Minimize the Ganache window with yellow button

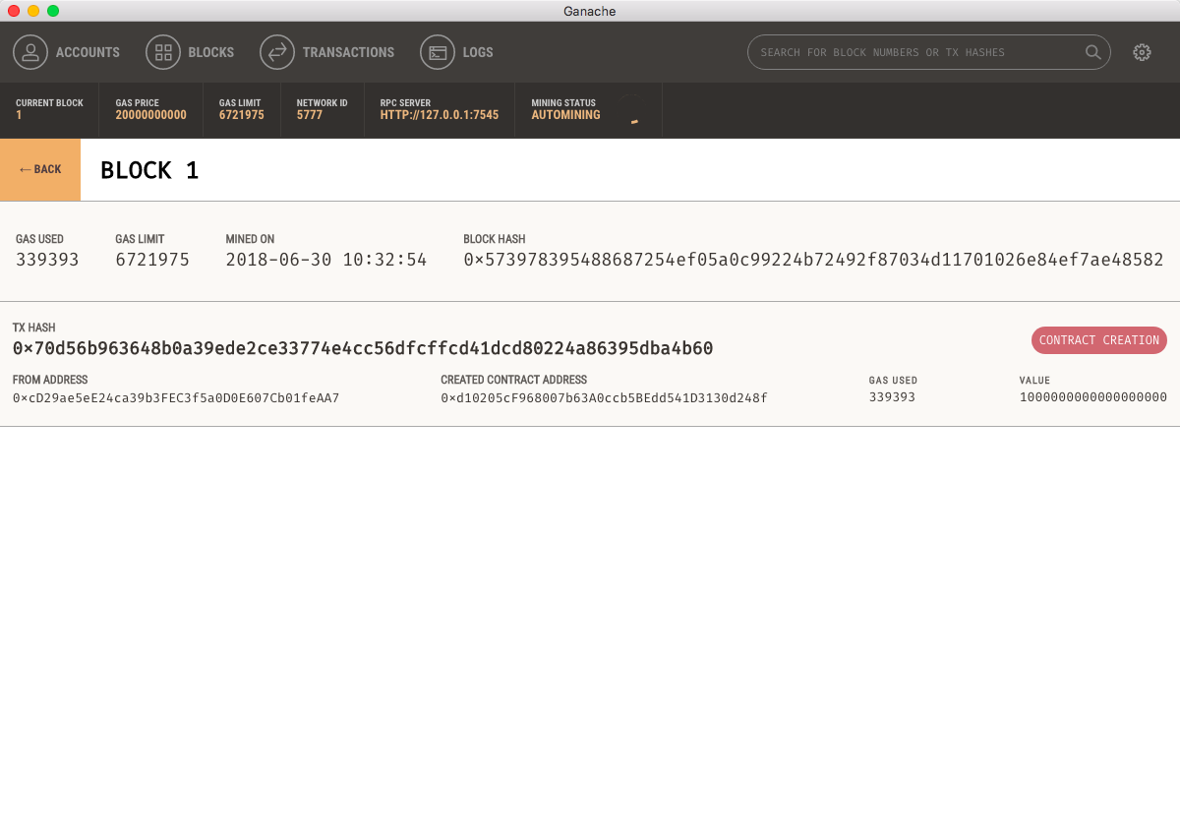tap(33, 11)
